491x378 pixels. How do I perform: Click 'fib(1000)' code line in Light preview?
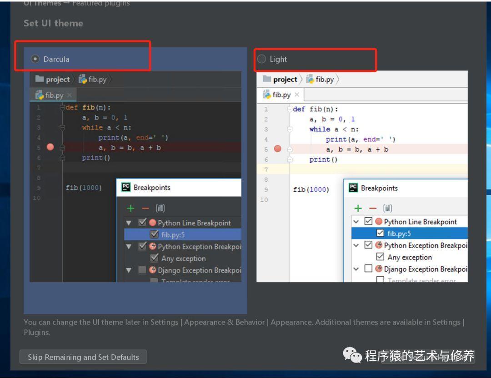click(311, 189)
